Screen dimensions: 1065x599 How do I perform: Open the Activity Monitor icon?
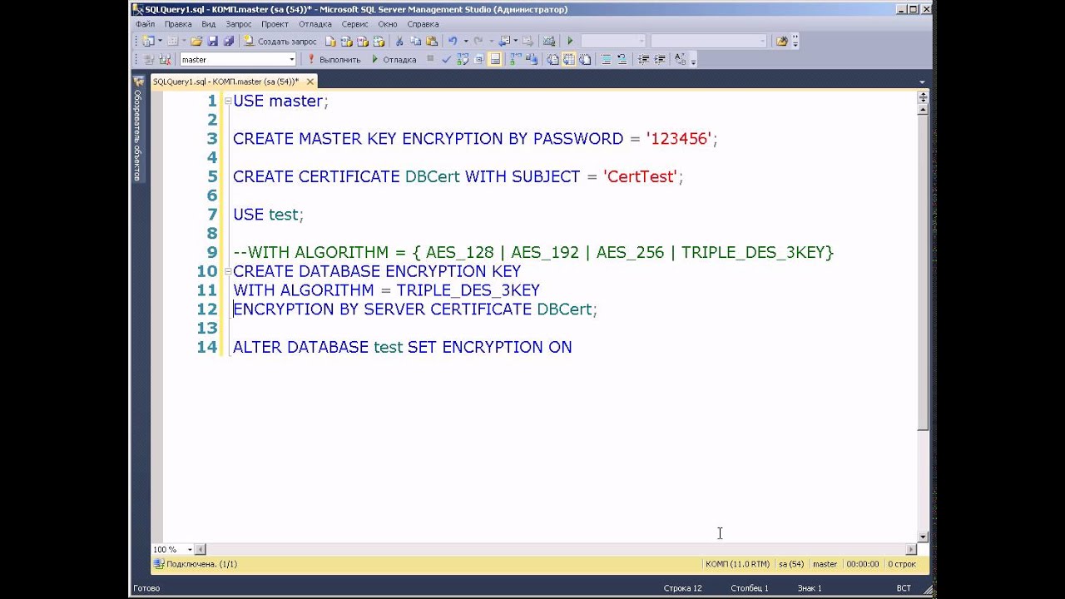548,41
